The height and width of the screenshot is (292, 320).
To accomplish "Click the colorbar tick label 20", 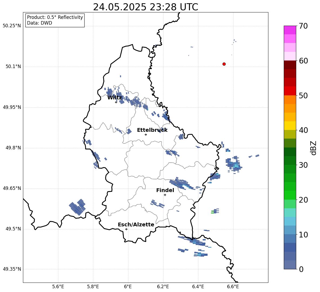I will click(303, 200).
